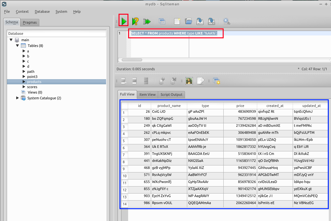
Task: Expand the scores table node
Action: [x=24, y=87]
